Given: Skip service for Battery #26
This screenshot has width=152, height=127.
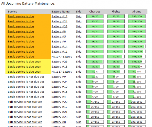Looking at the screenshot, I should pos(79,62).
